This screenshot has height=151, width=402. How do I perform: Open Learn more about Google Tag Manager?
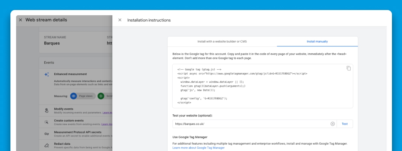tap(198, 148)
